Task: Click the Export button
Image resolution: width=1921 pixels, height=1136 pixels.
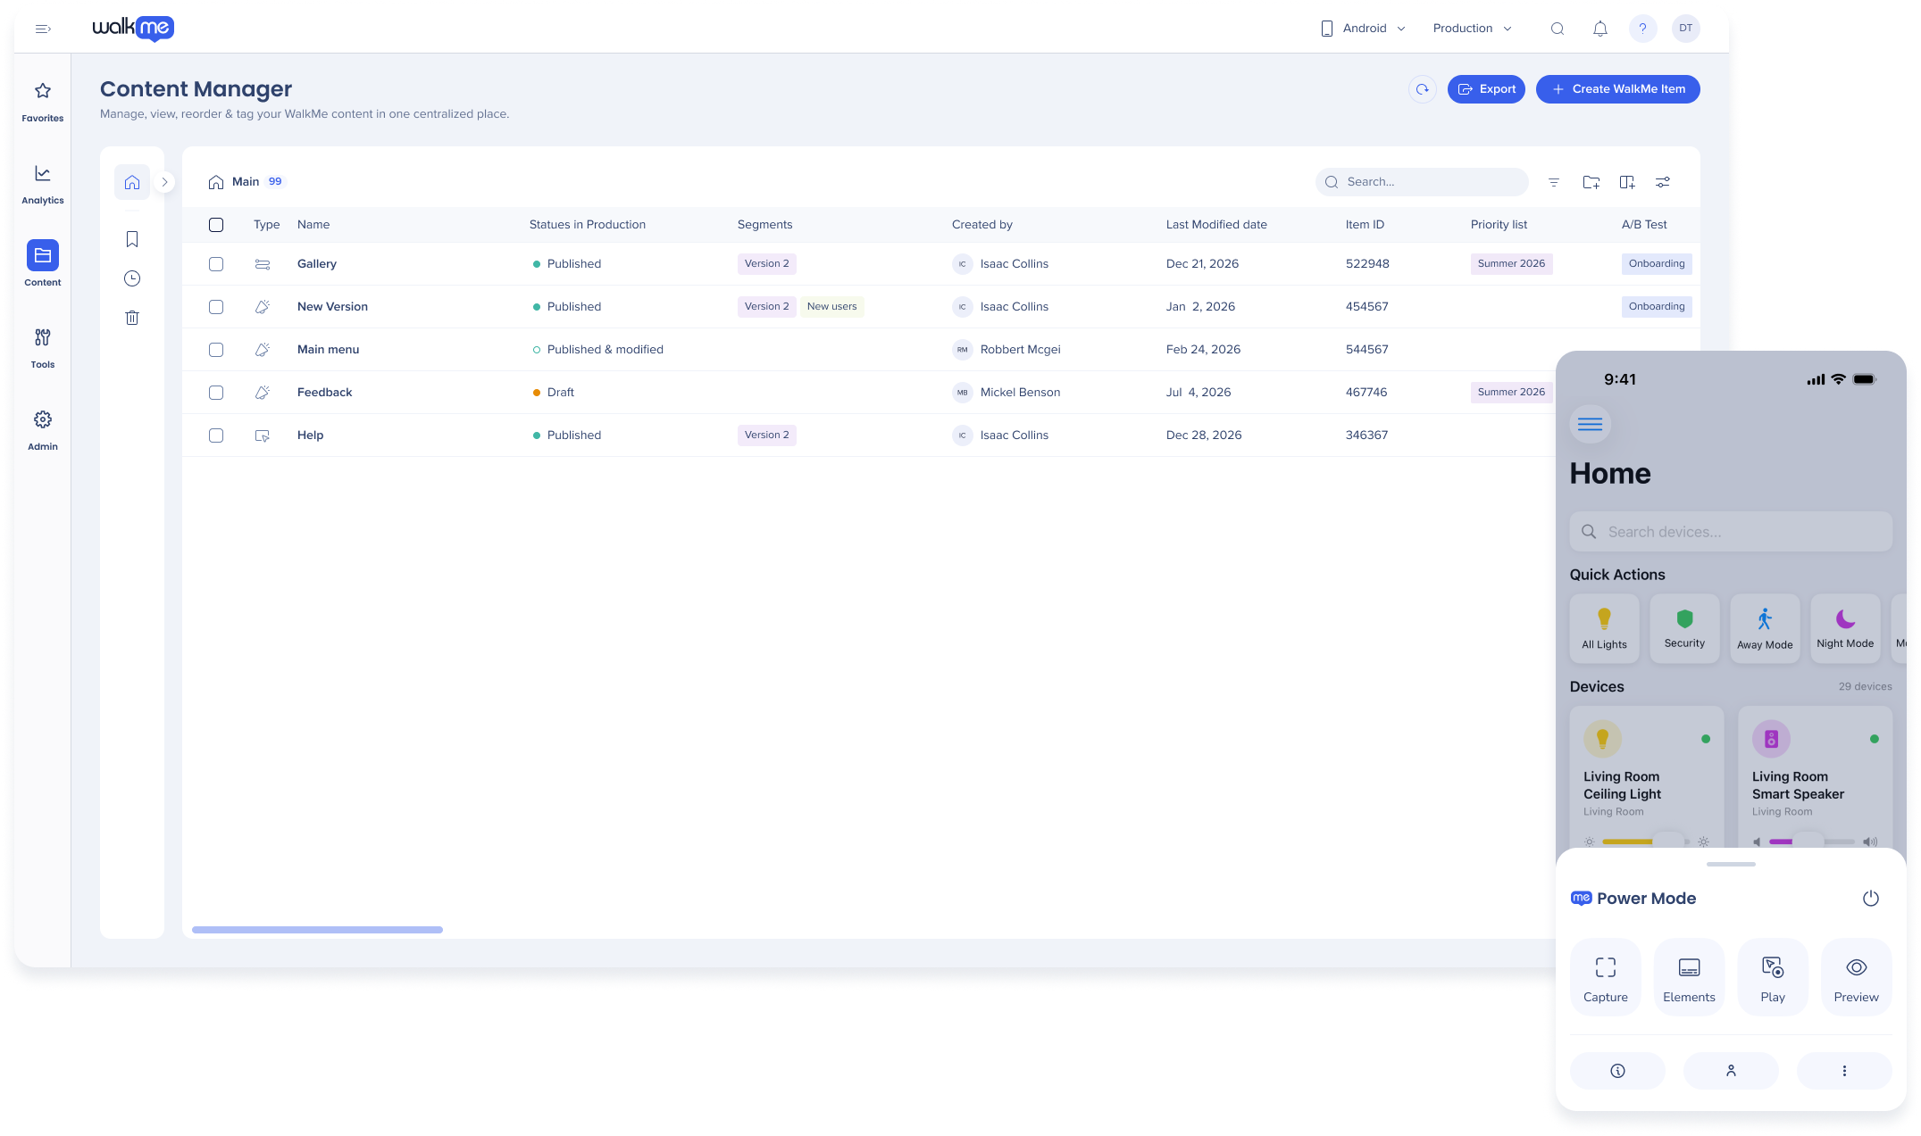Action: pyautogui.click(x=1486, y=89)
